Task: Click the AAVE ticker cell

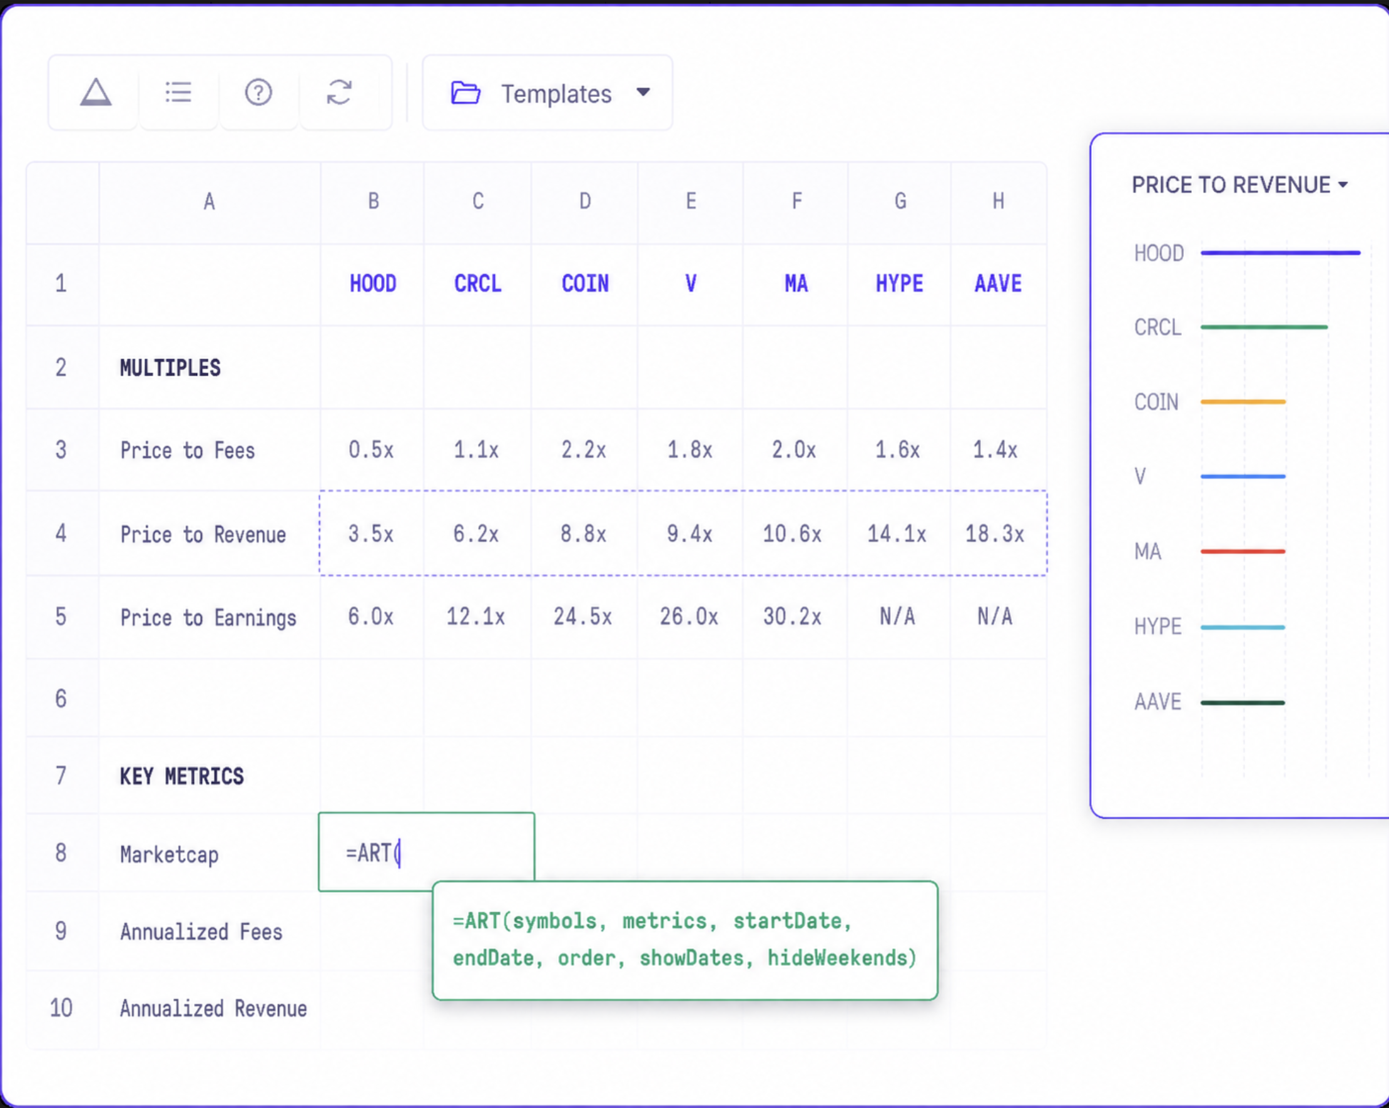Action: coord(999,284)
